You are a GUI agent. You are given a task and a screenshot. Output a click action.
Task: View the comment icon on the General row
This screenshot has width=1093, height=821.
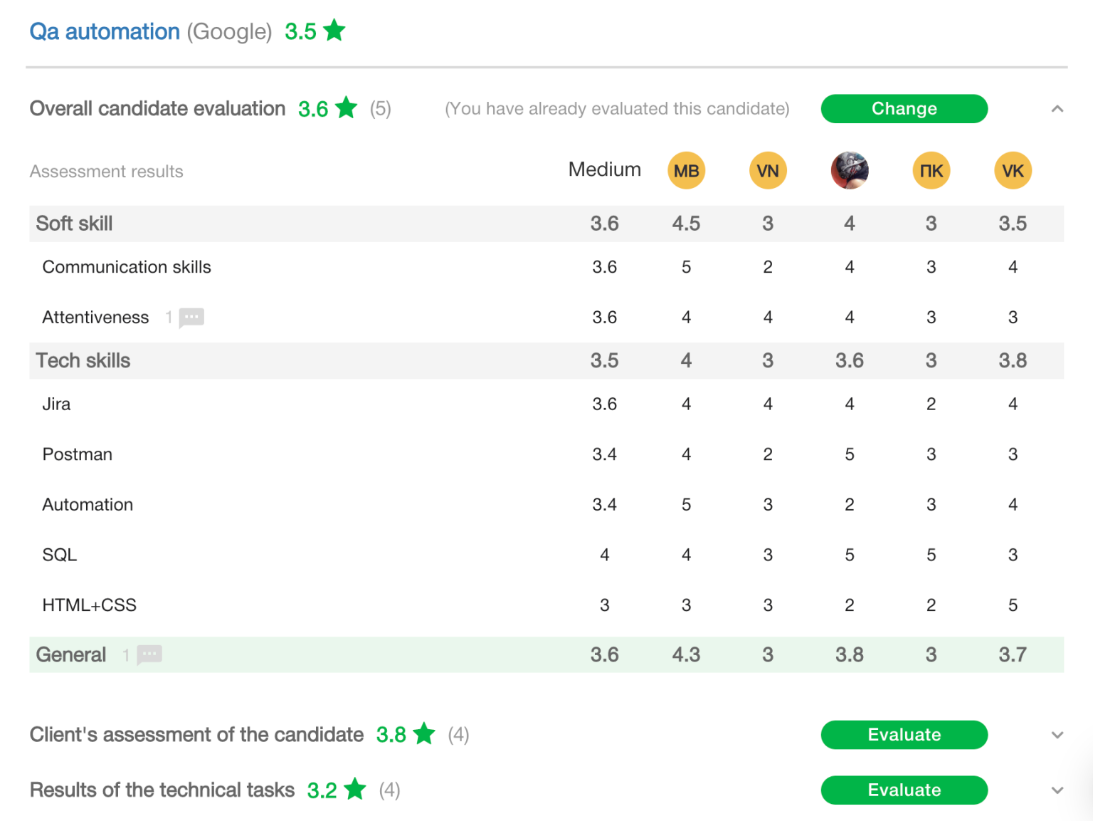[148, 654]
